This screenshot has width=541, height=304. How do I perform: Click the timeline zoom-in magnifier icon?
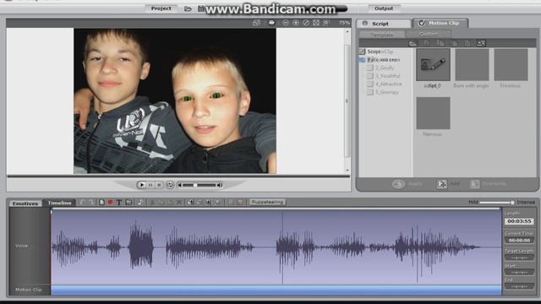coord(190,203)
